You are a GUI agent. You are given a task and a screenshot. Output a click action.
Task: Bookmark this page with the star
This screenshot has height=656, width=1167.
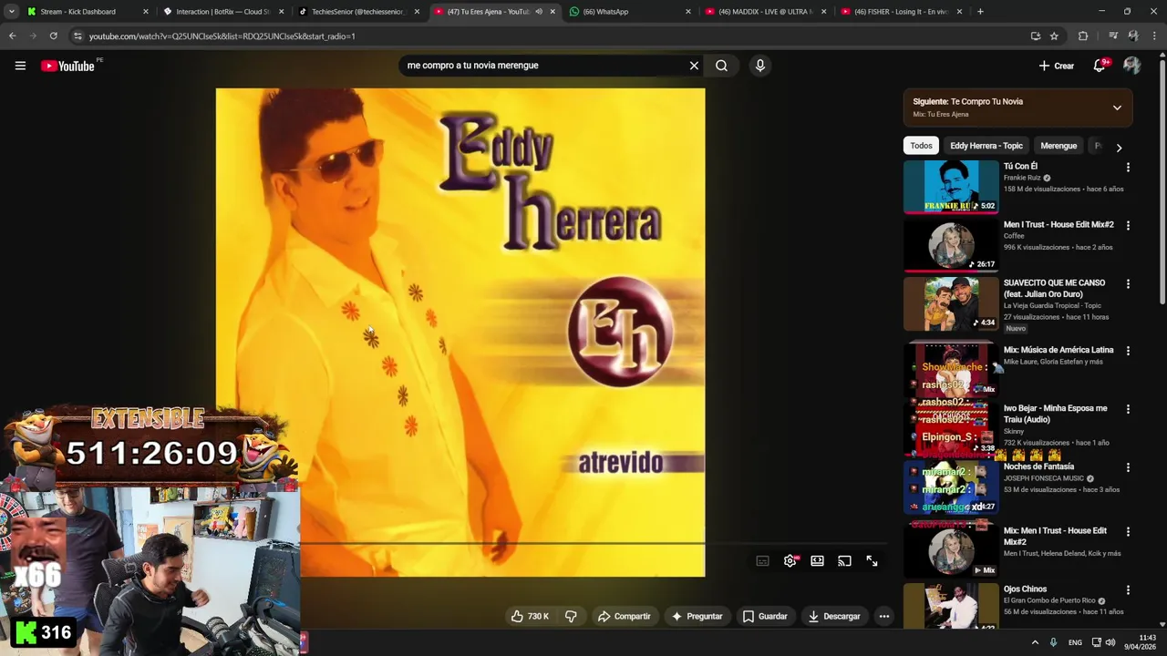(1054, 36)
